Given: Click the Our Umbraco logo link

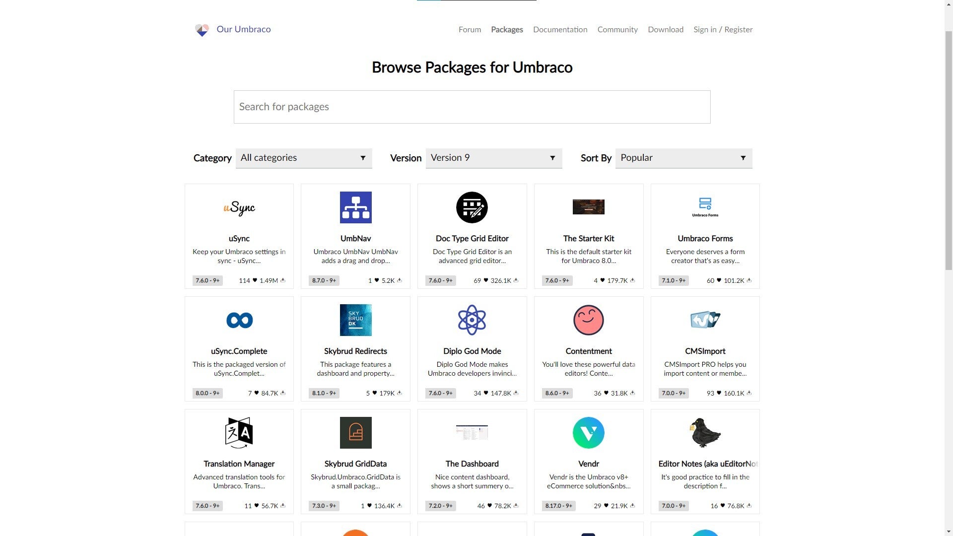Looking at the screenshot, I should (x=232, y=29).
